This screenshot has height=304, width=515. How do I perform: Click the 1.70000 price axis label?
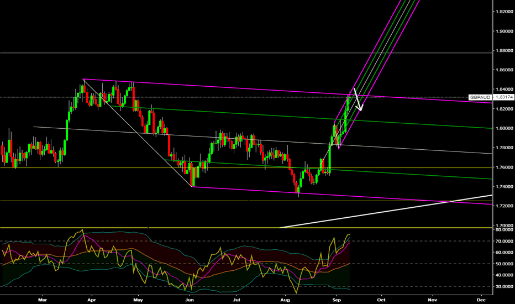[x=504, y=226]
